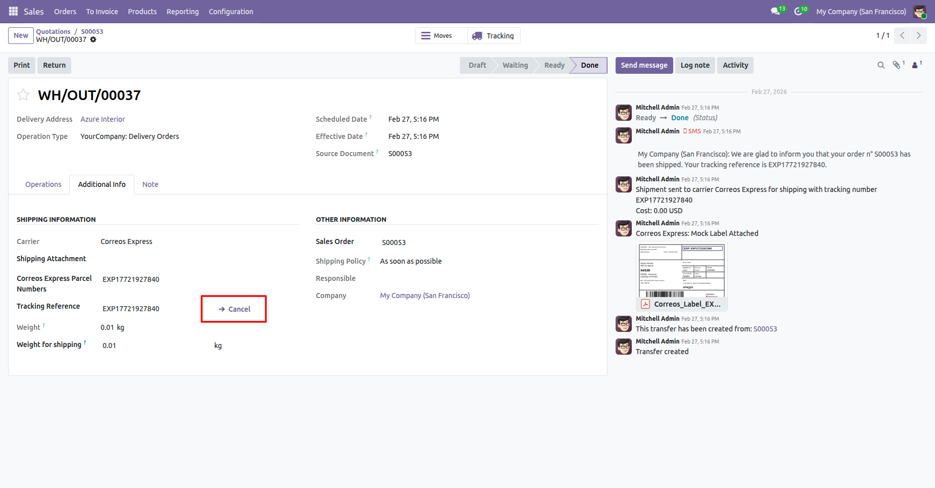
Task: View followers using the person icon
Action: [x=915, y=65]
